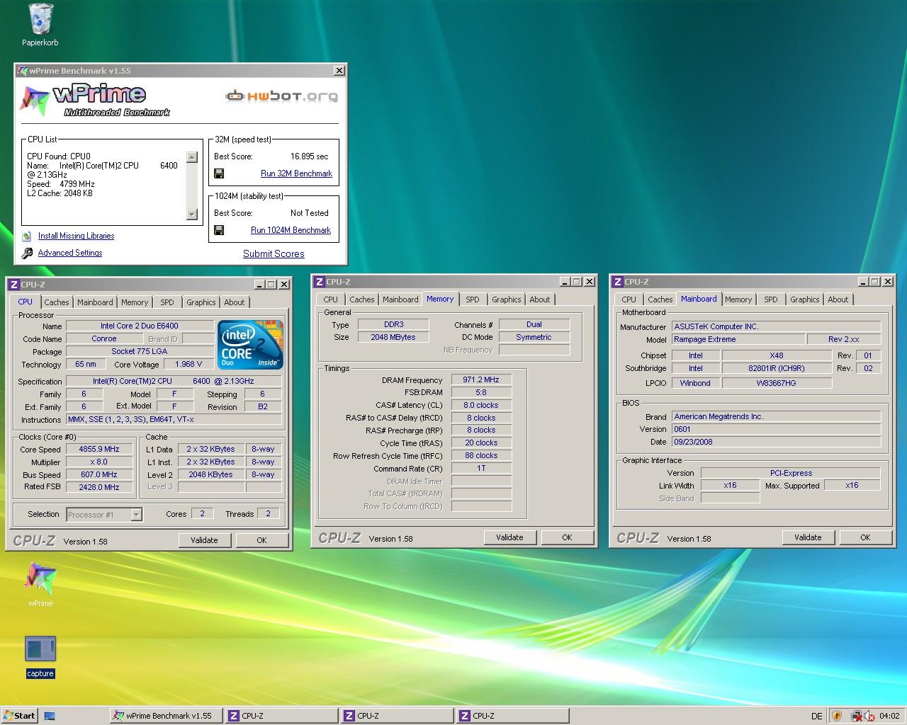Click Validate in the Mainboard CPU-Z window
The height and width of the screenshot is (725, 907).
pos(808,537)
